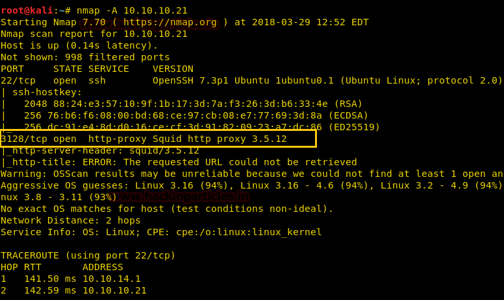Screen dimensions: 504x300
Task: Click the Host is up latency line
Action: coord(79,45)
